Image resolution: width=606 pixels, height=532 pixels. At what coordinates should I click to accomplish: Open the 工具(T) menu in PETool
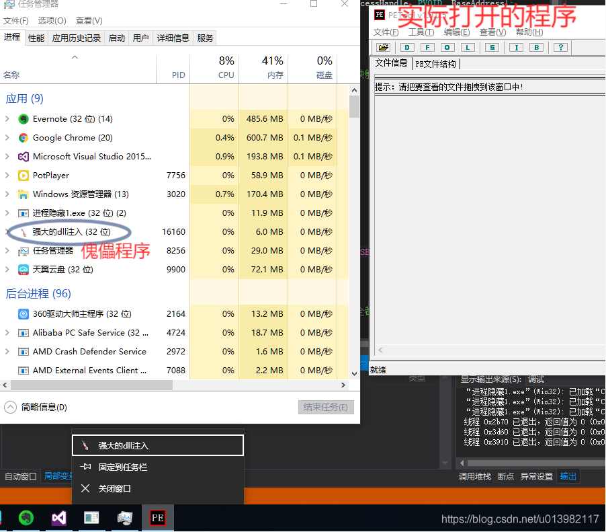click(x=421, y=32)
